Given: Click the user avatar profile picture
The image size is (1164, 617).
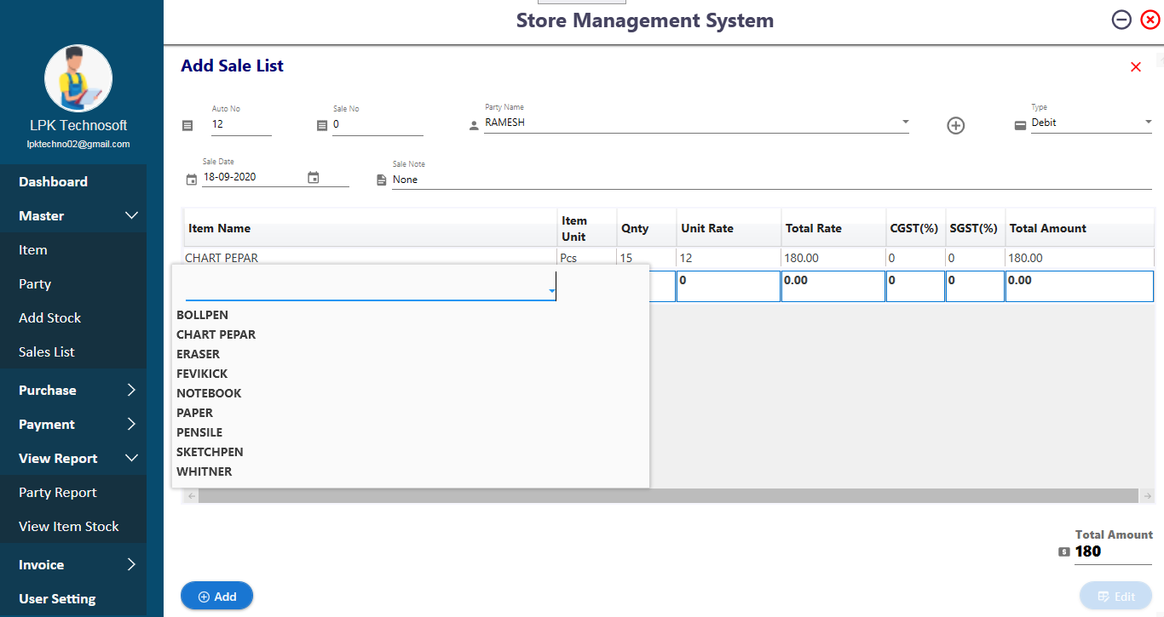Looking at the screenshot, I should click(78, 79).
